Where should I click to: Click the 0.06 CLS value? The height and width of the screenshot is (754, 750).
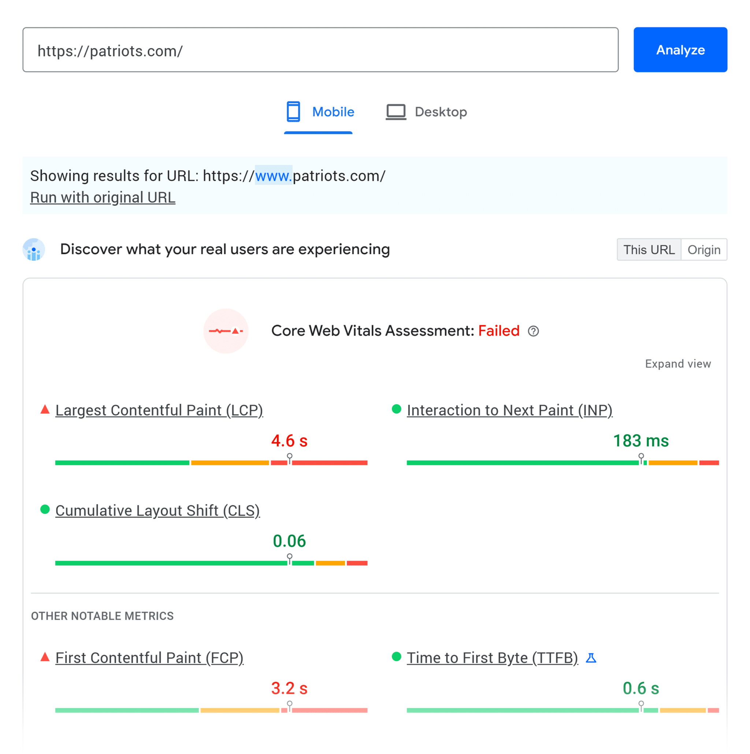coord(290,541)
